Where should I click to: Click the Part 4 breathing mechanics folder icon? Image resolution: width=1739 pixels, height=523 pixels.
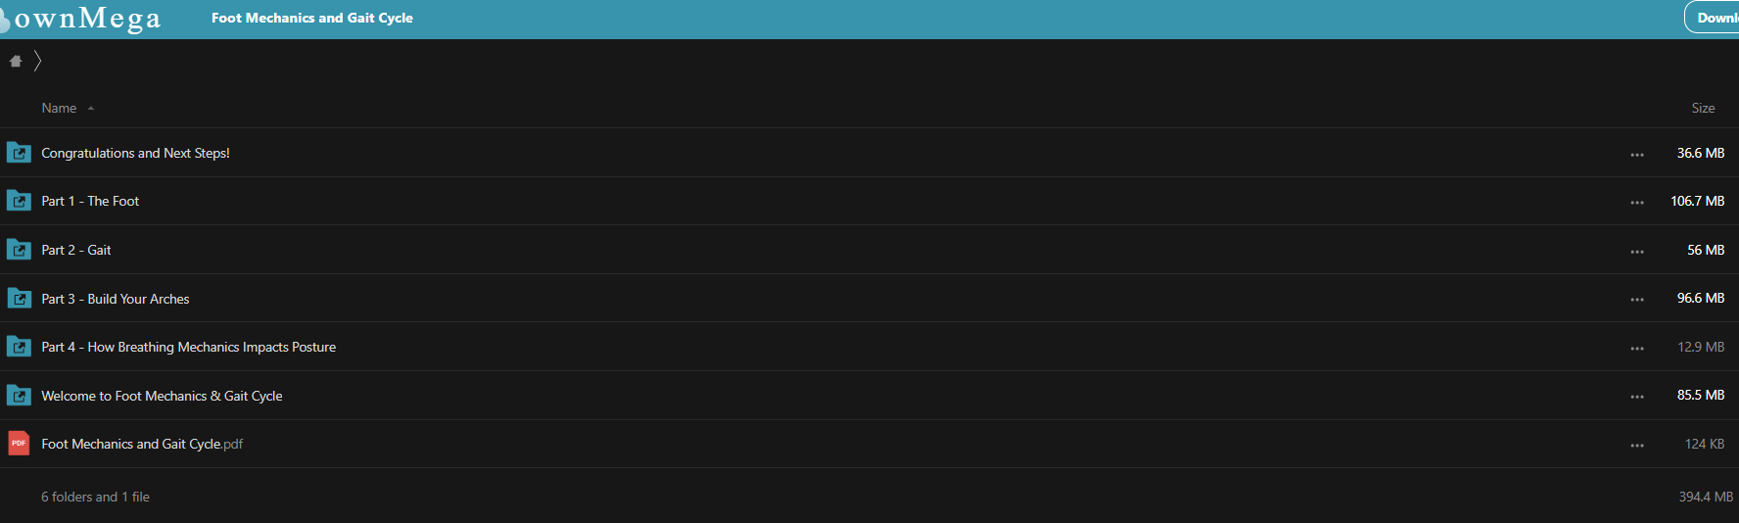click(x=19, y=347)
